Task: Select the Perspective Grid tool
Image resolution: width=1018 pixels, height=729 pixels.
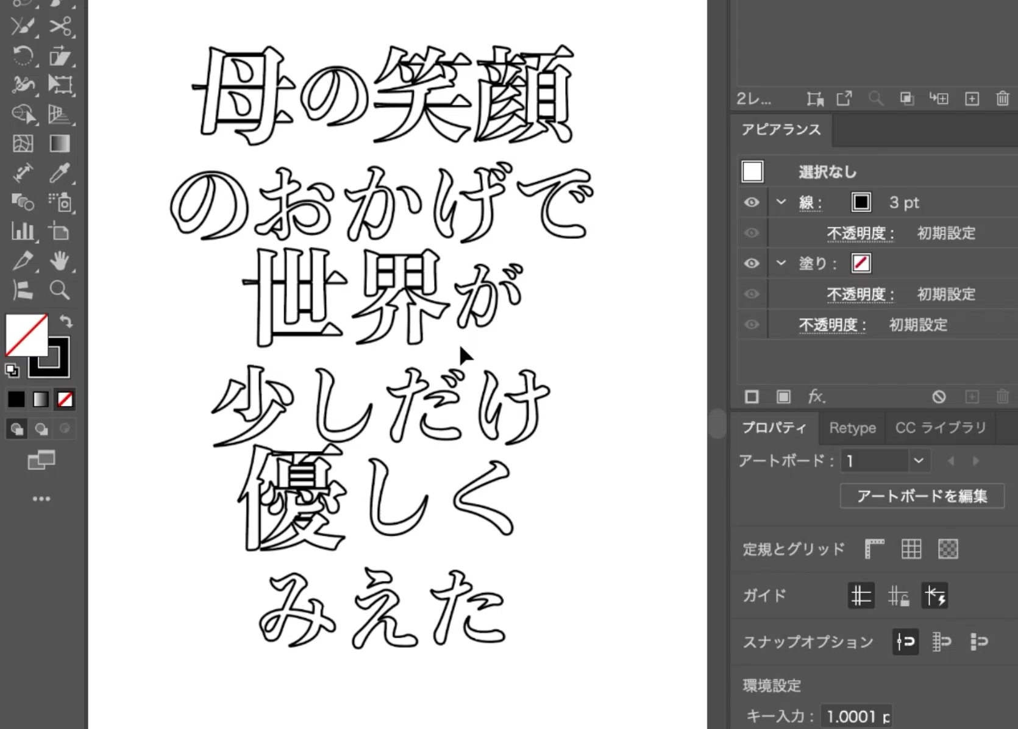Action: pos(60,114)
